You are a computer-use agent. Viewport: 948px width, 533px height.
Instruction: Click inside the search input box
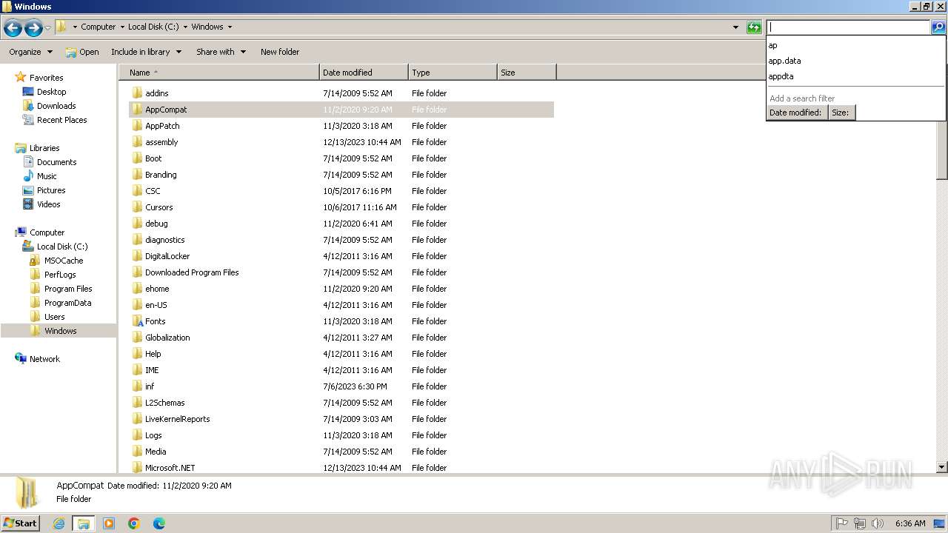click(848, 27)
